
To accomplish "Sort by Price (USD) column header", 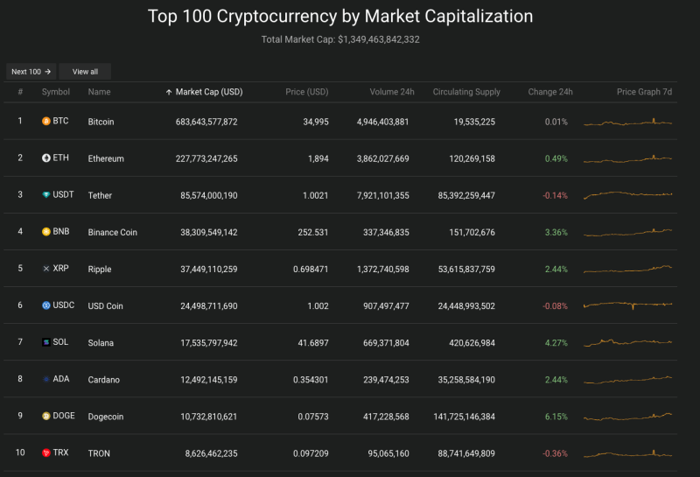I will (307, 92).
